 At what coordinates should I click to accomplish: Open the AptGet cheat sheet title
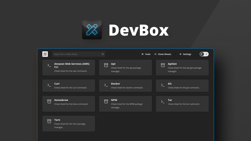pos(172,64)
